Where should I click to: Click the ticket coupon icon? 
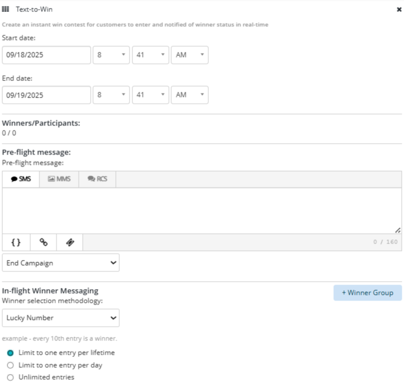[70, 242]
